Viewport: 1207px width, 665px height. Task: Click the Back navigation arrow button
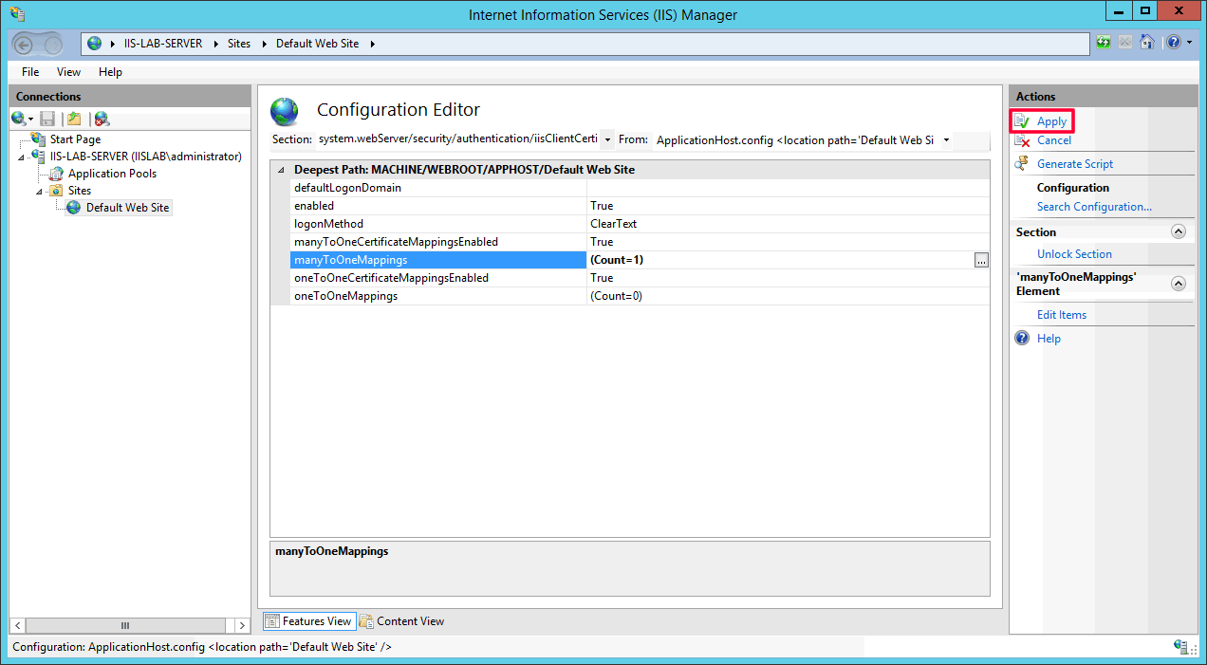click(26, 44)
